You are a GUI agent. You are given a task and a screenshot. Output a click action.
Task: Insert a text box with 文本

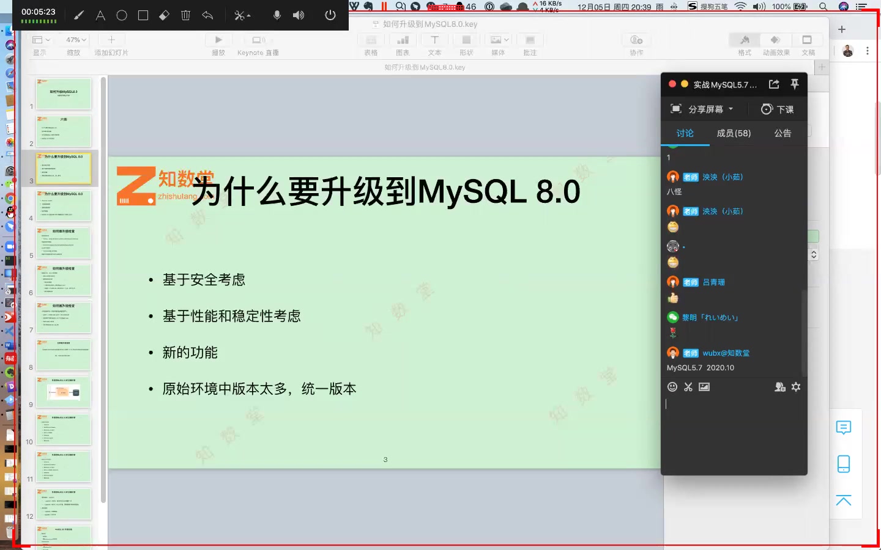[x=434, y=45]
